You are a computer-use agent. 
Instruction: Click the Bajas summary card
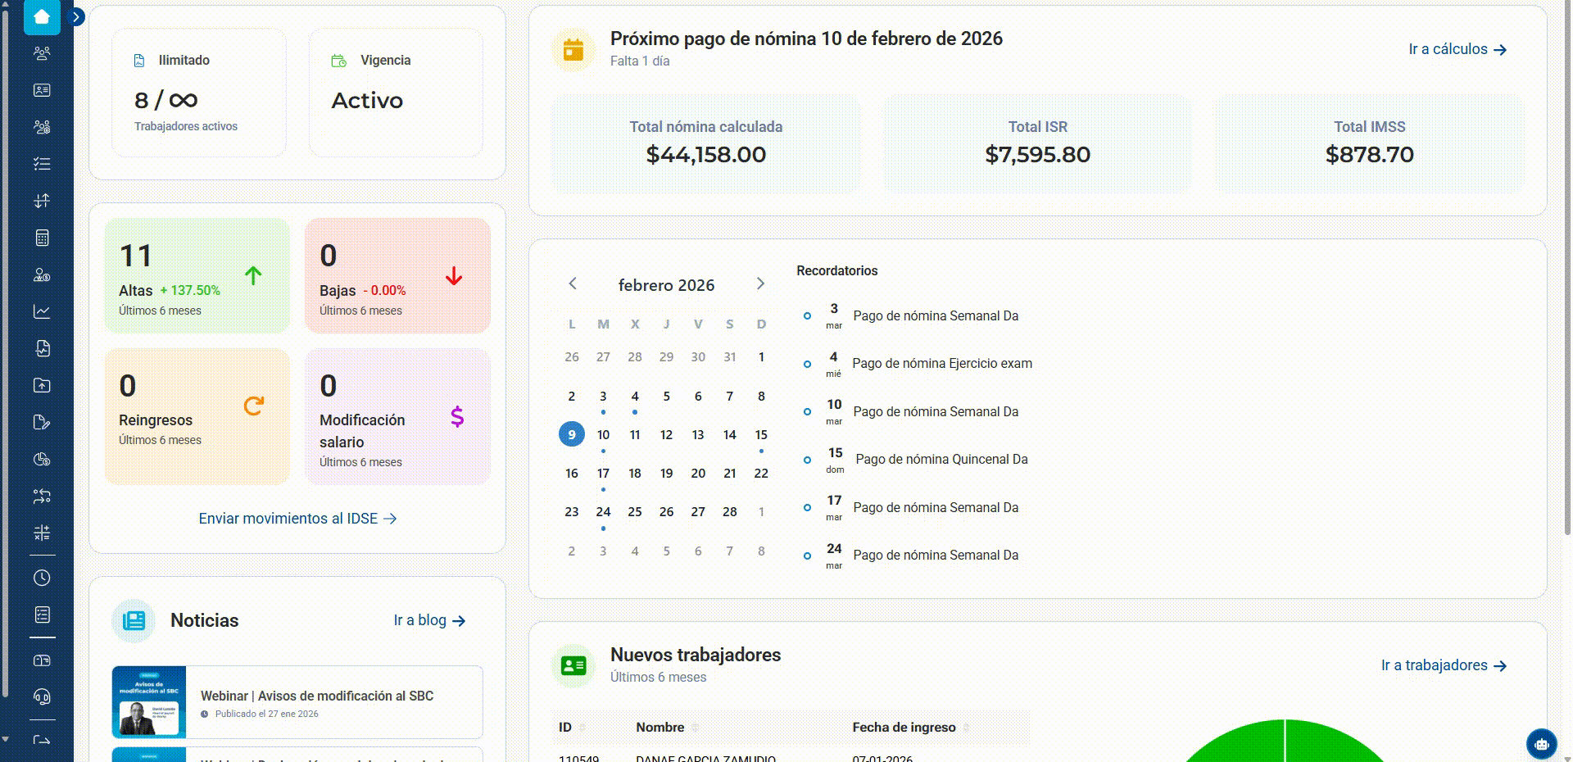click(397, 275)
